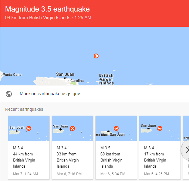
Task: Click the earthquake epicenter marker on main map
Action: [96, 56]
